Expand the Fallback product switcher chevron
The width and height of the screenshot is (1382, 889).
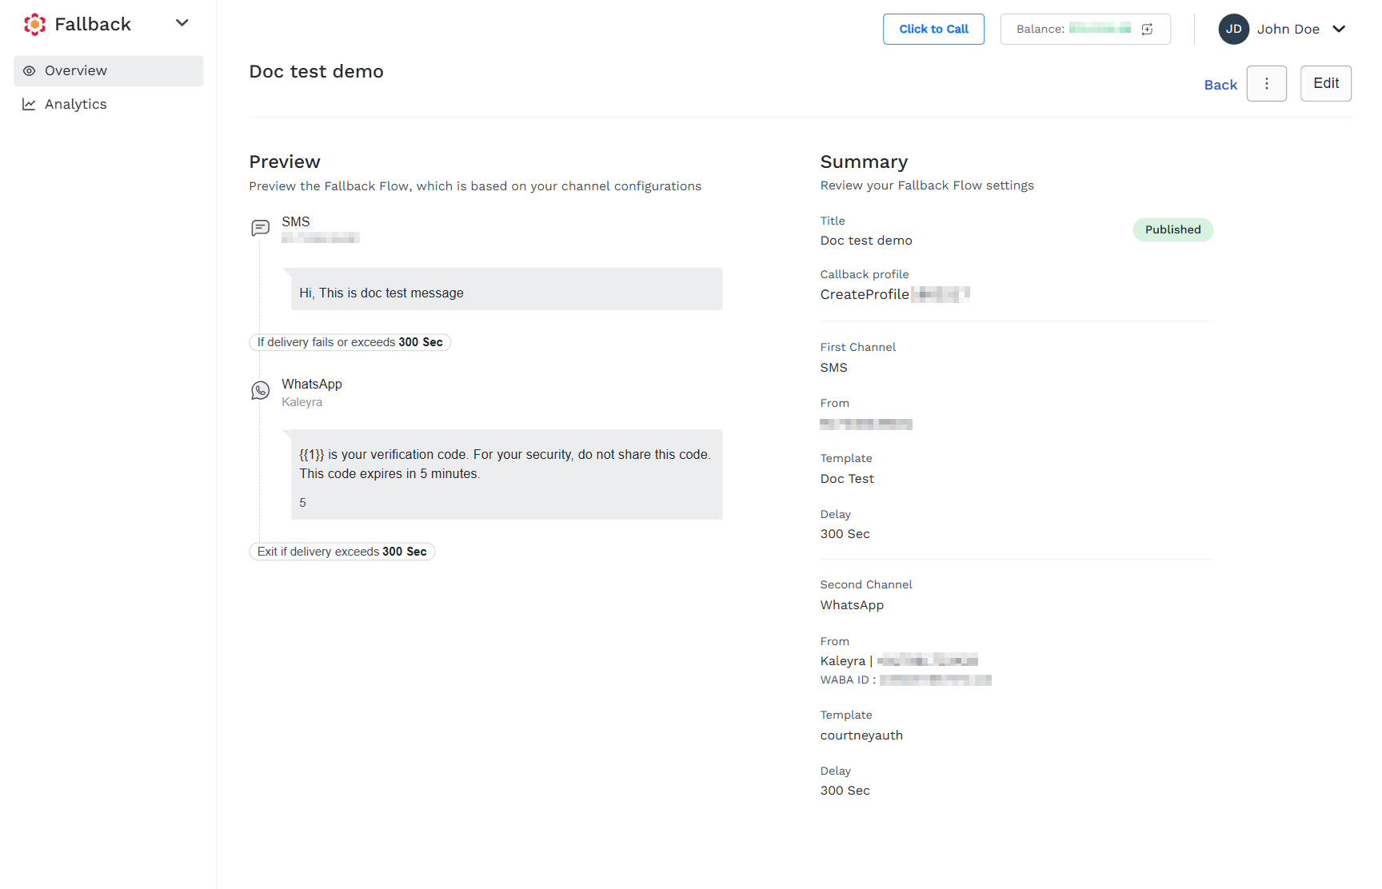coord(182,23)
